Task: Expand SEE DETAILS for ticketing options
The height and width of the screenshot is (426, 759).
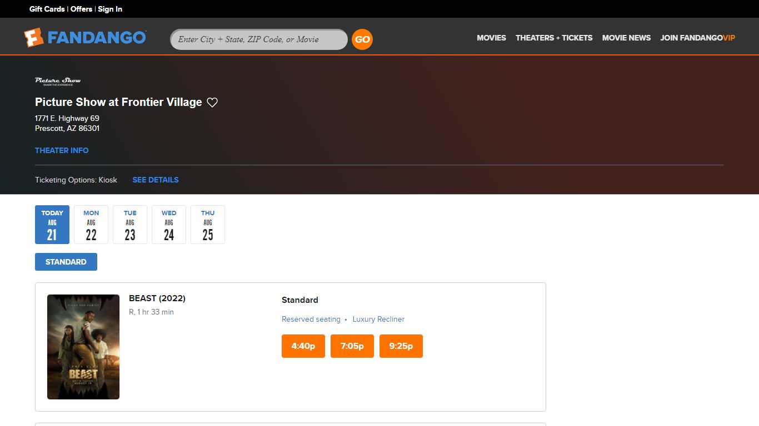Action: tap(156, 180)
